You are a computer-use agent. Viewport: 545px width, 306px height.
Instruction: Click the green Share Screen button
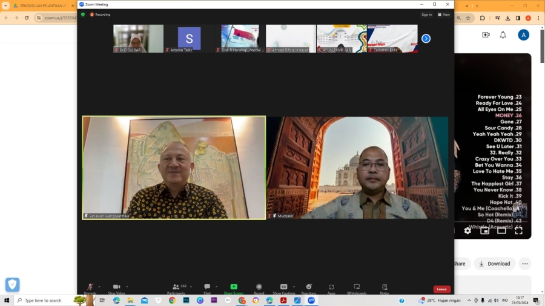(x=234, y=288)
